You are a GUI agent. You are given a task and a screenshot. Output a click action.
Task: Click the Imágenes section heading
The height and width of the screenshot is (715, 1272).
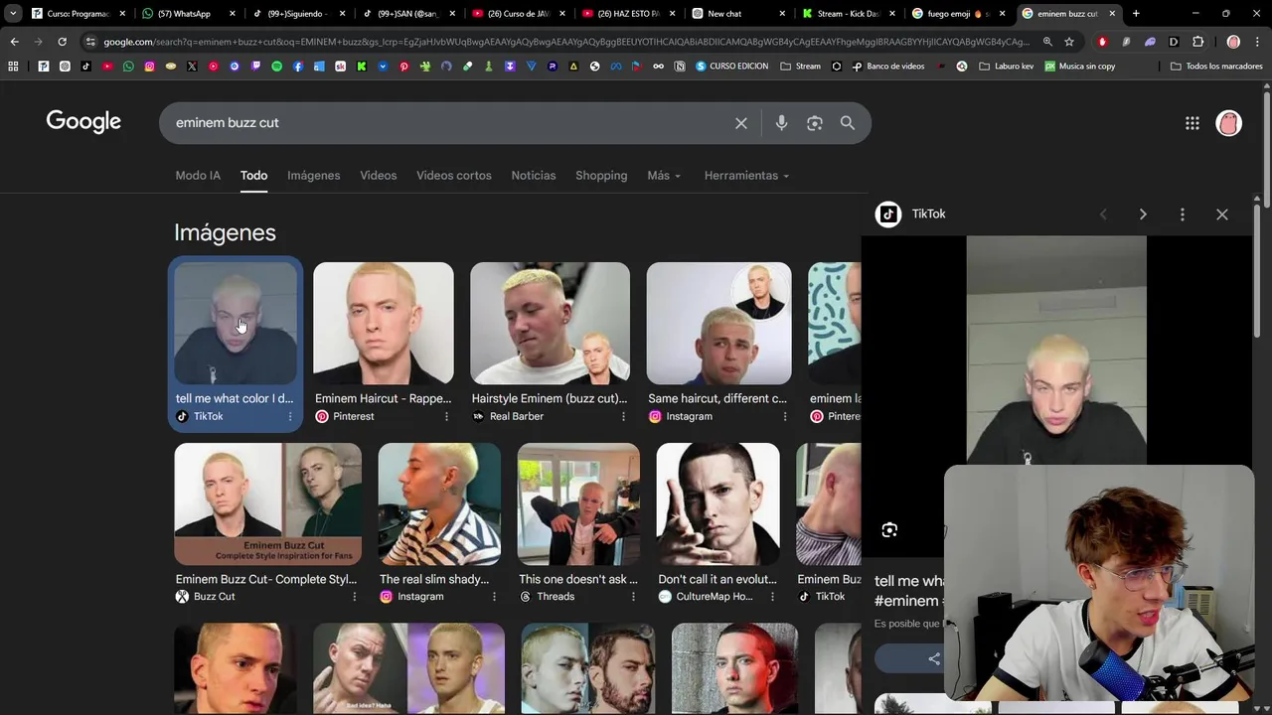click(x=226, y=232)
